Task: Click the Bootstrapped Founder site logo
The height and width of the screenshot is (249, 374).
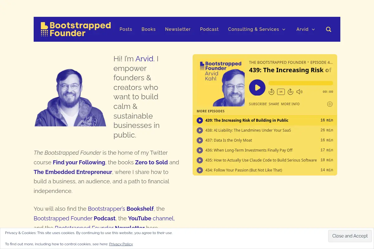Action: [76, 29]
